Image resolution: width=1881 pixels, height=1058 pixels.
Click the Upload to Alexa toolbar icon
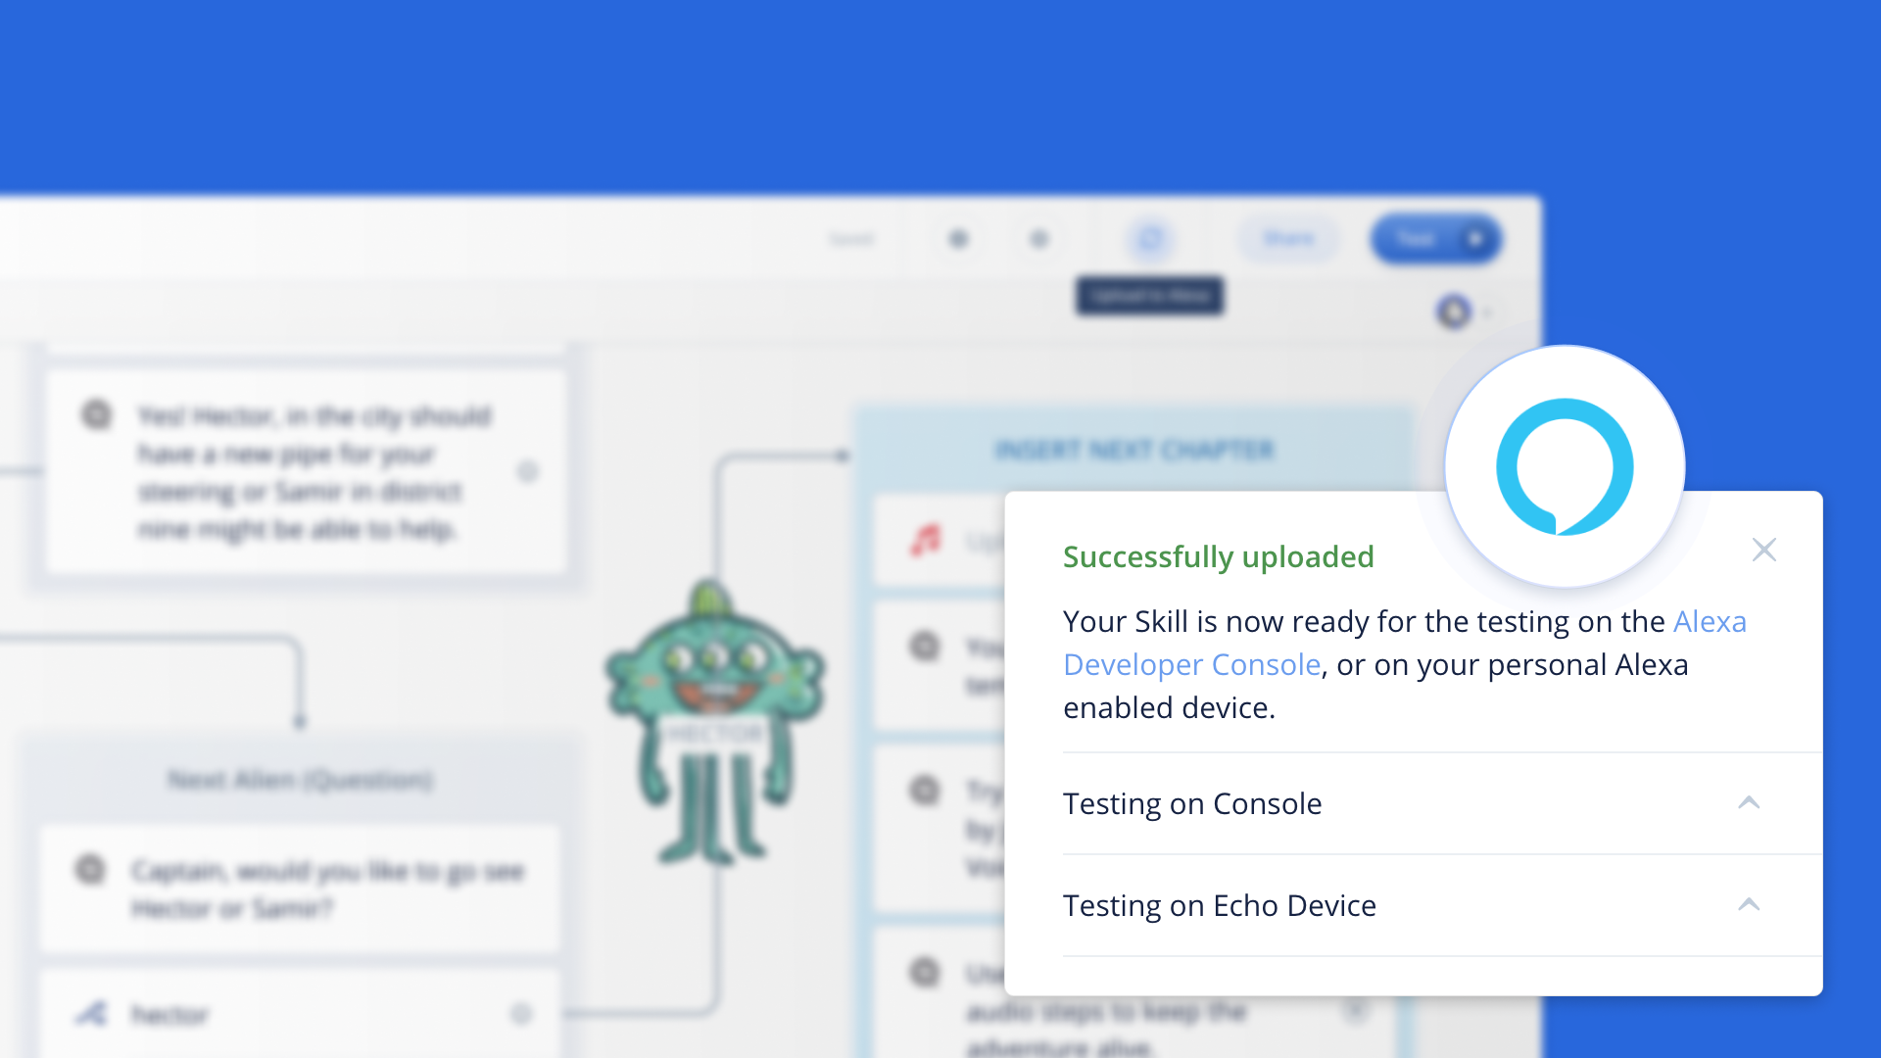pyautogui.click(x=1149, y=239)
